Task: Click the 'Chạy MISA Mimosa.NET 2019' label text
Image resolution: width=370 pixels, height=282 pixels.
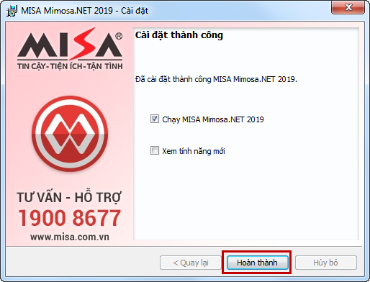Action: pyautogui.click(x=213, y=119)
